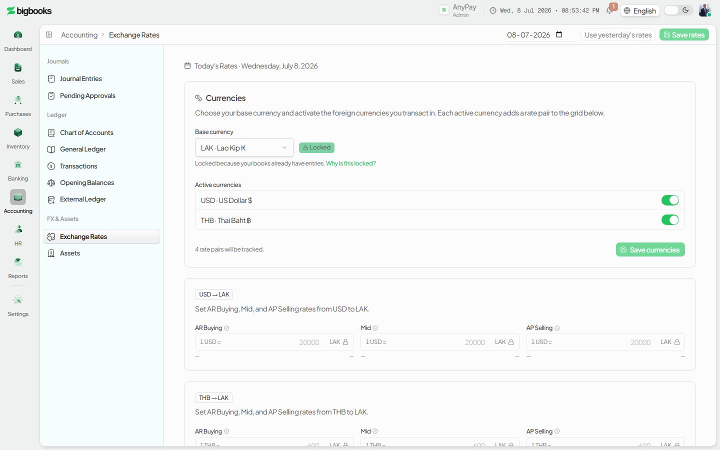Screen dimensions: 720x450
Task: Toggle THB Thai Baht currency switch
Action: click(670, 220)
